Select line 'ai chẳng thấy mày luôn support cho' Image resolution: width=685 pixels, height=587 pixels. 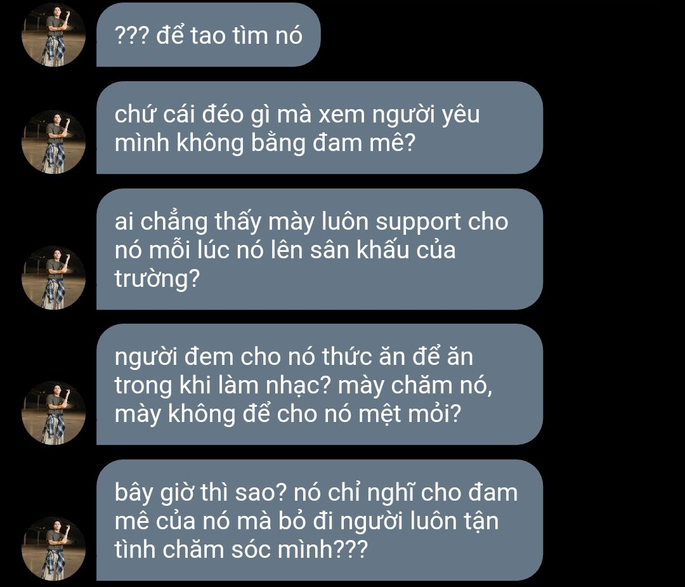[x=311, y=222]
